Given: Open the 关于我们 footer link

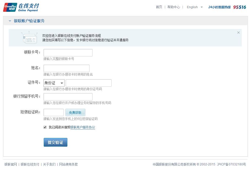Looking at the screenshot, I should point(49,164).
